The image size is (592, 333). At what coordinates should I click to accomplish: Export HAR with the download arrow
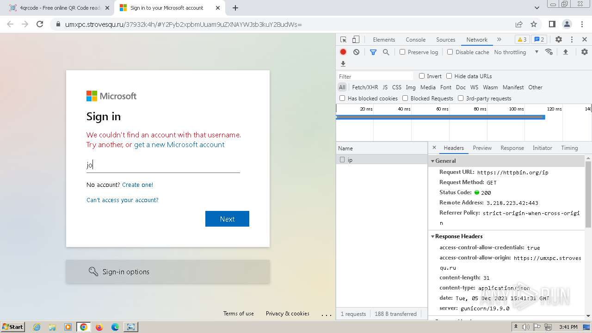tap(343, 64)
